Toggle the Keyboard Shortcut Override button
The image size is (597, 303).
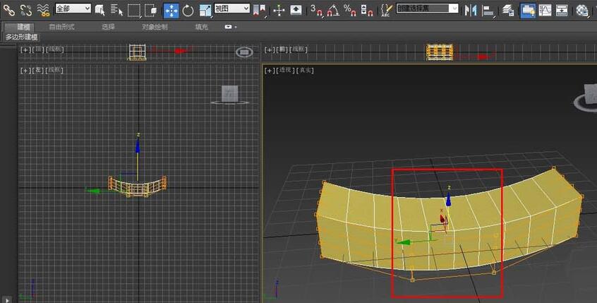[296, 11]
